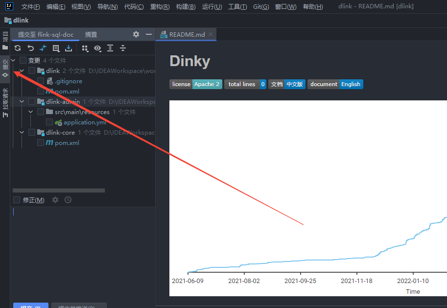Check the .gitignore file
447x308 pixels.
(41, 81)
